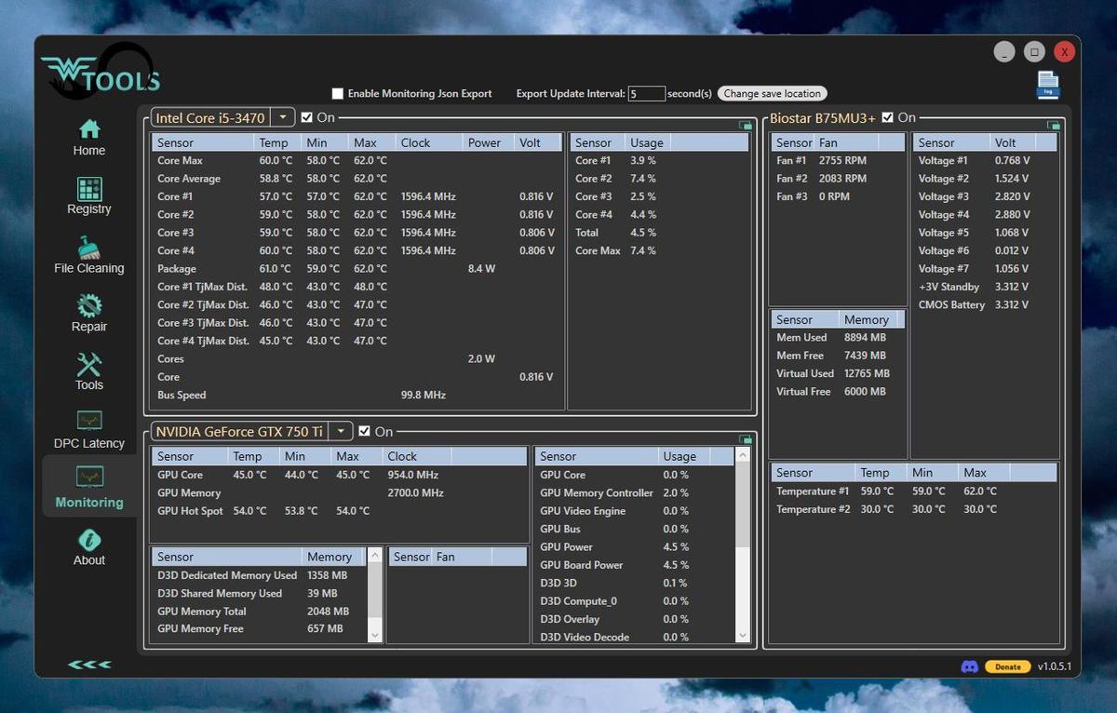Click the log file icon
The height and width of the screenshot is (713, 1117).
[x=1047, y=85]
